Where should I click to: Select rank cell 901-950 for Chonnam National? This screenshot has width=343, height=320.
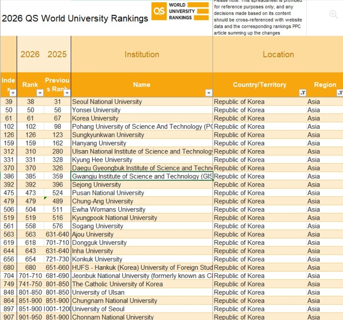click(x=30, y=317)
